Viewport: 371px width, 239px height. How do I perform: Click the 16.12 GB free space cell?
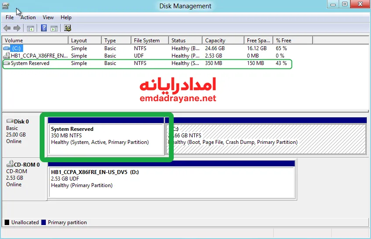(257, 48)
